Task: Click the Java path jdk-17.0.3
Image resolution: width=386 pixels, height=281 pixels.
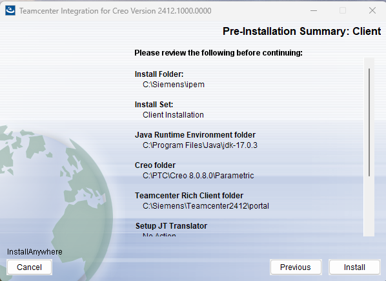Action: [200, 145]
